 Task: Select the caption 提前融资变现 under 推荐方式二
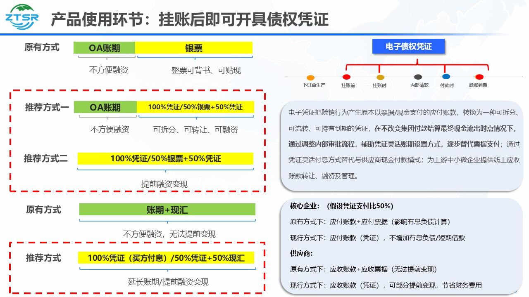[164, 184]
